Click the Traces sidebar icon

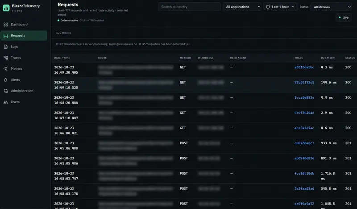click(6, 58)
